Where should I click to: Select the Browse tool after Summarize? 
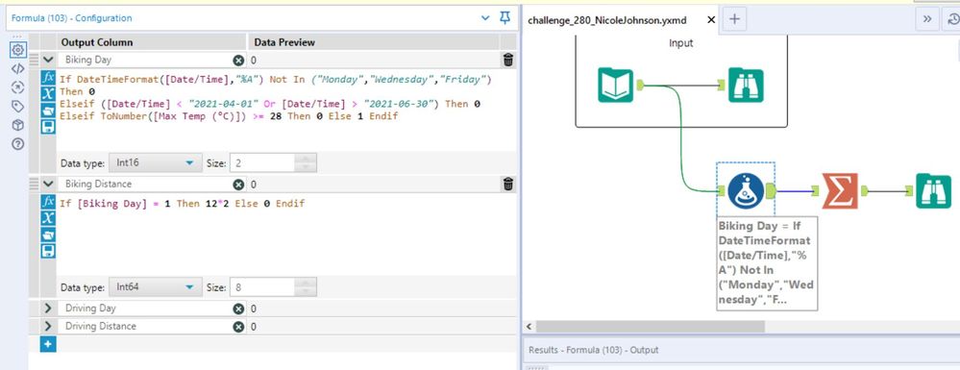pos(933,190)
